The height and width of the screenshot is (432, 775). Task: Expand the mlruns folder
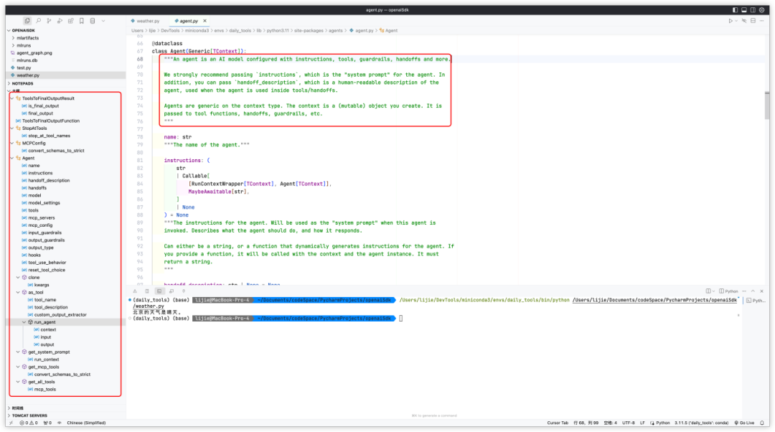pyautogui.click(x=24, y=45)
